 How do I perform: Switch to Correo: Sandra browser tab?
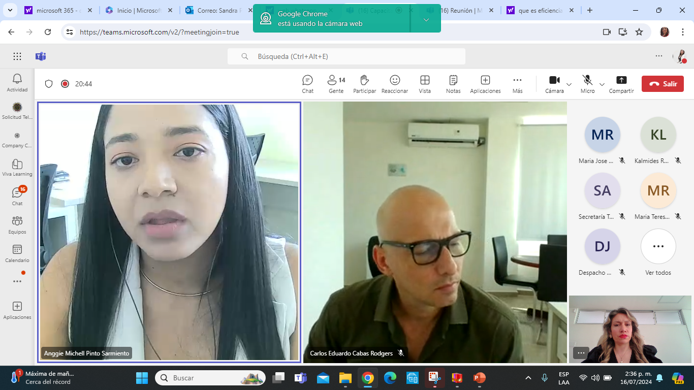[218, 10]
